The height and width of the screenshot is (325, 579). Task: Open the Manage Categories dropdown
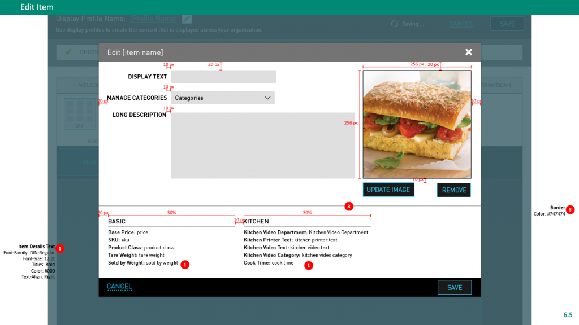pos(223,98)
